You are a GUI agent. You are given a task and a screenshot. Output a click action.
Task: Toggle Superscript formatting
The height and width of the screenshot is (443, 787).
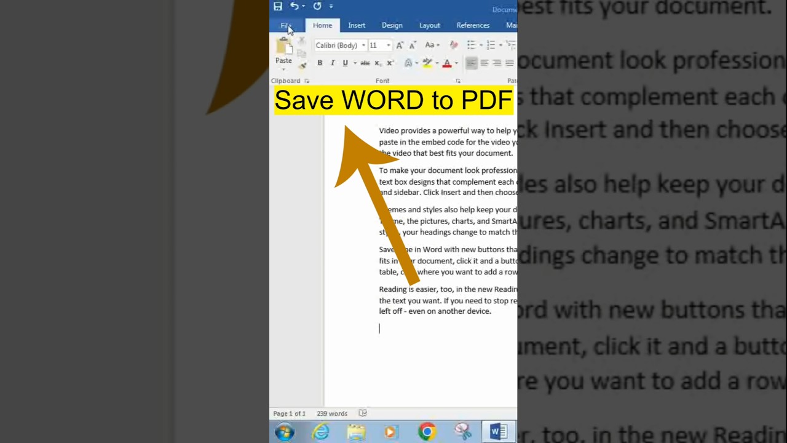pos(390,63)
